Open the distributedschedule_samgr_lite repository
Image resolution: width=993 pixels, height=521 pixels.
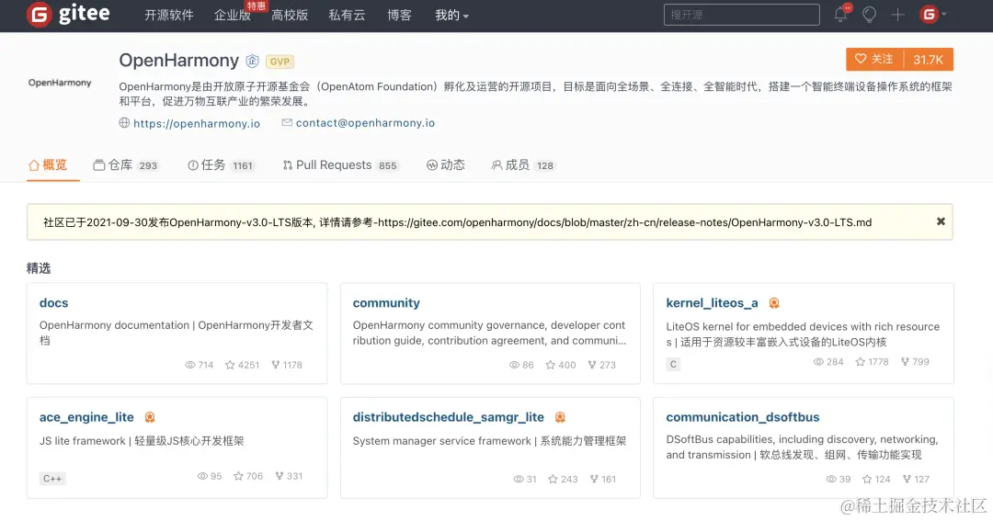449,417
